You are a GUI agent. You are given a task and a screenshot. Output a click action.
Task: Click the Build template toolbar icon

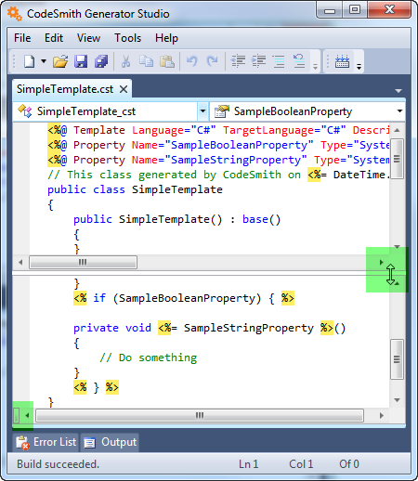tap(342, 61)
